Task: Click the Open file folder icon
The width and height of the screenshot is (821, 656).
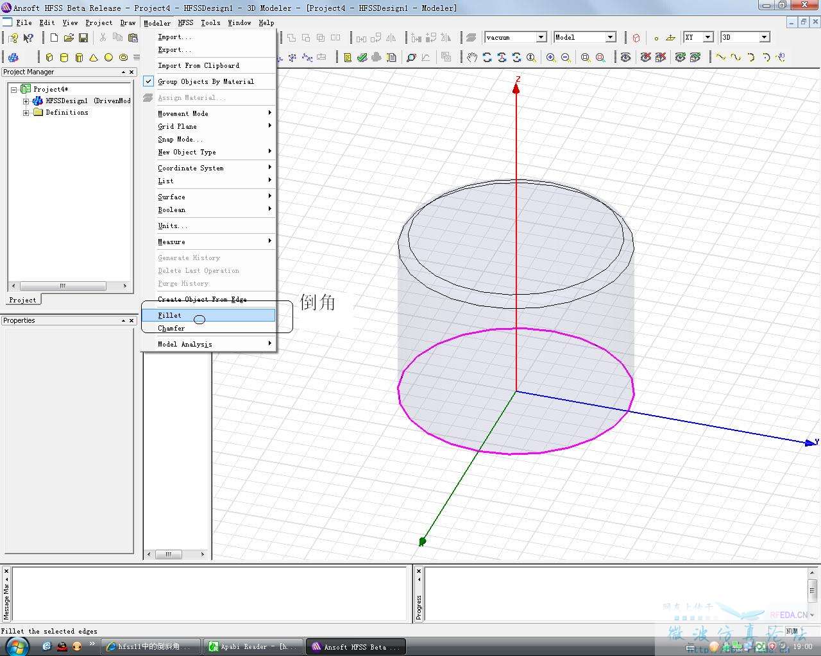Action: tap(69, 38)
